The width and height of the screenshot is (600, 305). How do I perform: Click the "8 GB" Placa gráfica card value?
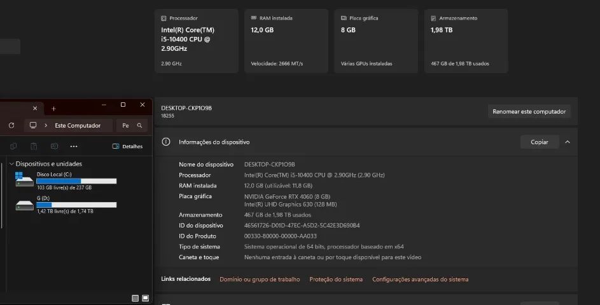[x=348, y=30]
